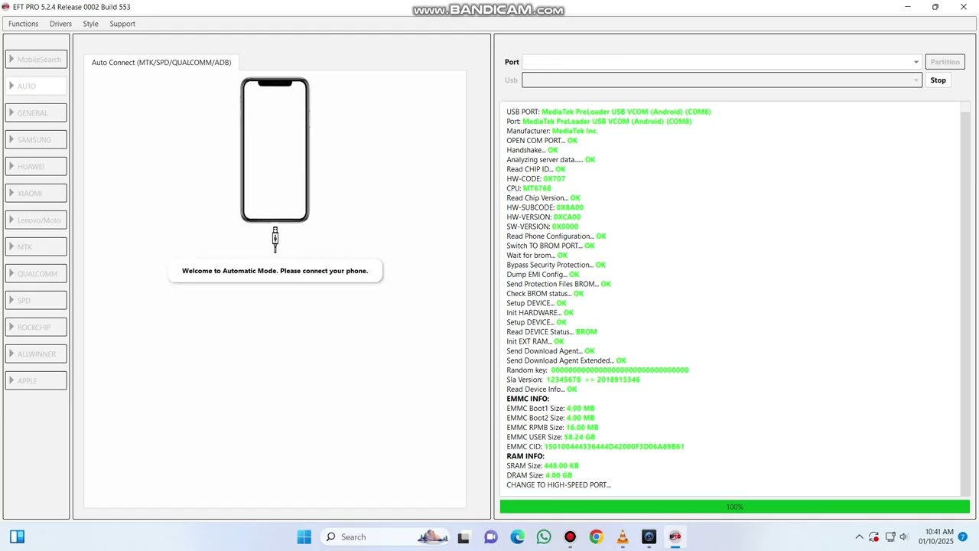Click the sync status tray icon
979x551 pixels.
tap(873, 537)
